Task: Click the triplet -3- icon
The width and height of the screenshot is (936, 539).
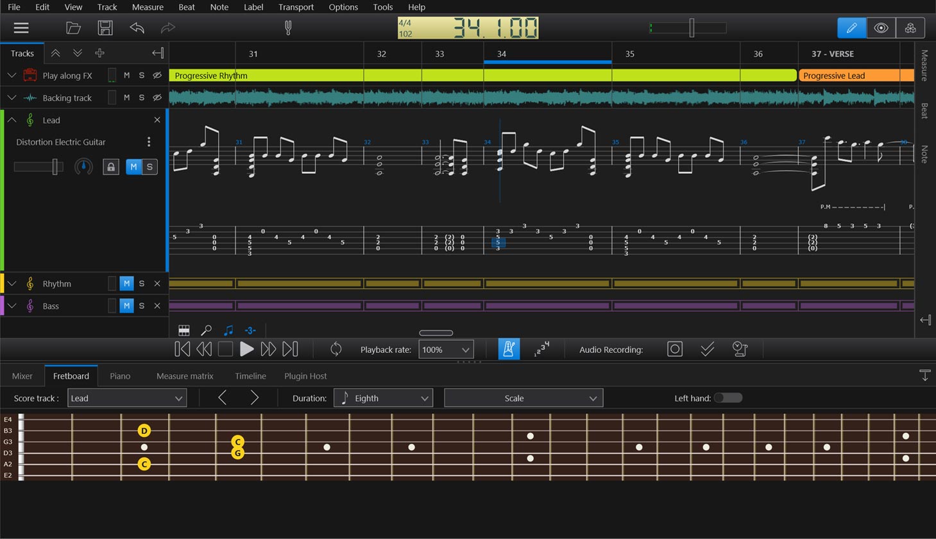Action: [250, 330]
